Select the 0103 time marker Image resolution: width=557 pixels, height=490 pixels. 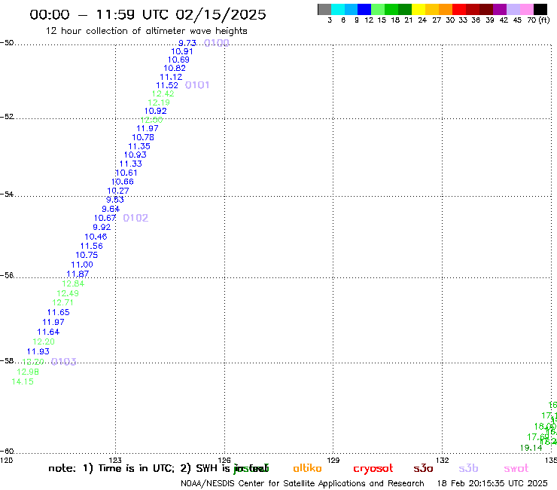click(x=63, y=362)
